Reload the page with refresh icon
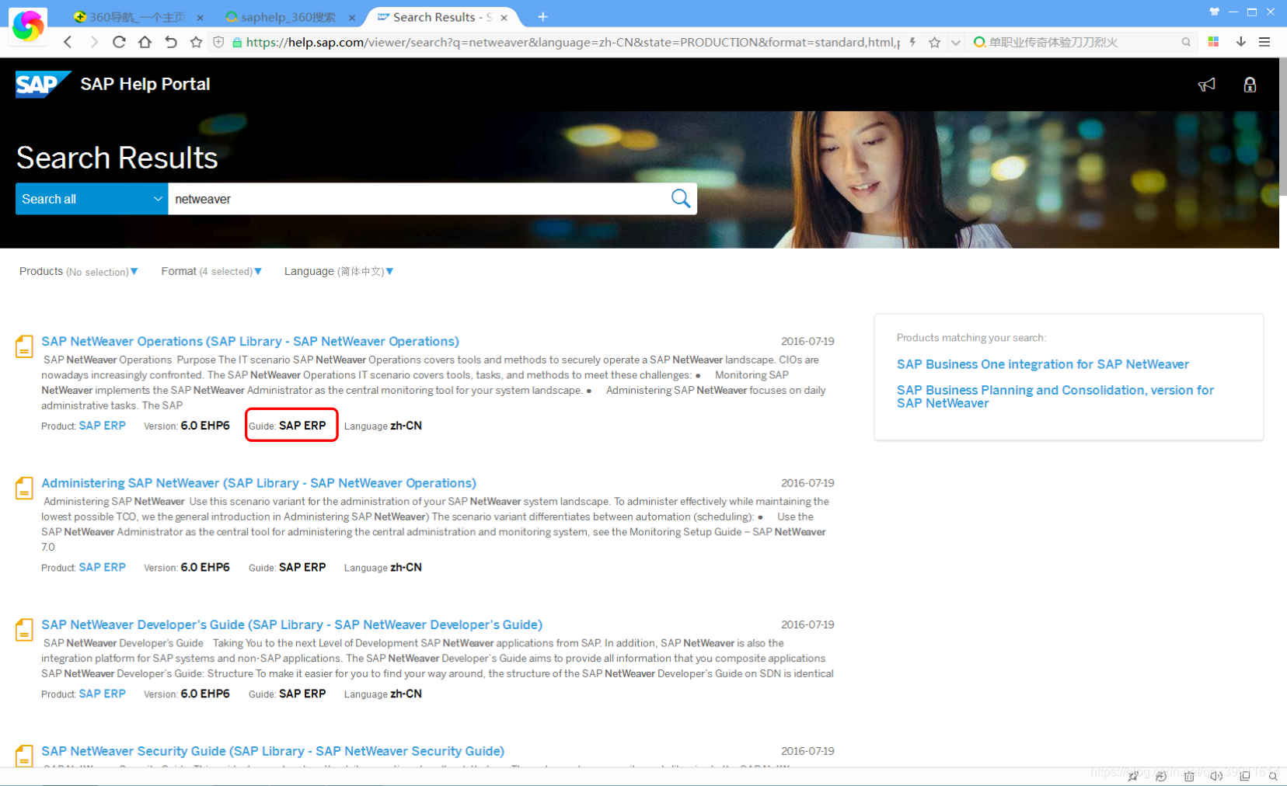The height and width of the screenshot is (786, 1287). point(119,42)
